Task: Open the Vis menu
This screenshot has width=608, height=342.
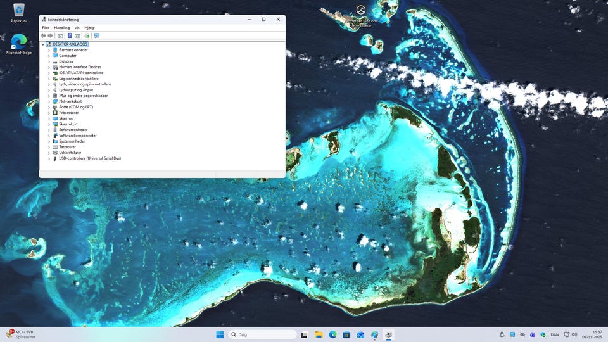Action: pyautogui.click(x=77, y=28)
